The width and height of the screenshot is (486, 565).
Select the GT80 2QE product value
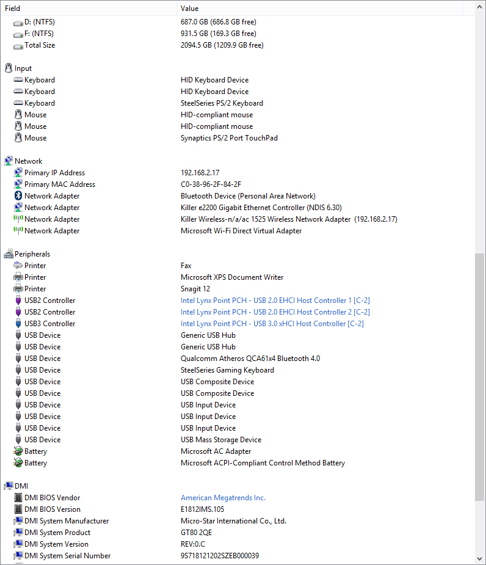coord(197,533)
